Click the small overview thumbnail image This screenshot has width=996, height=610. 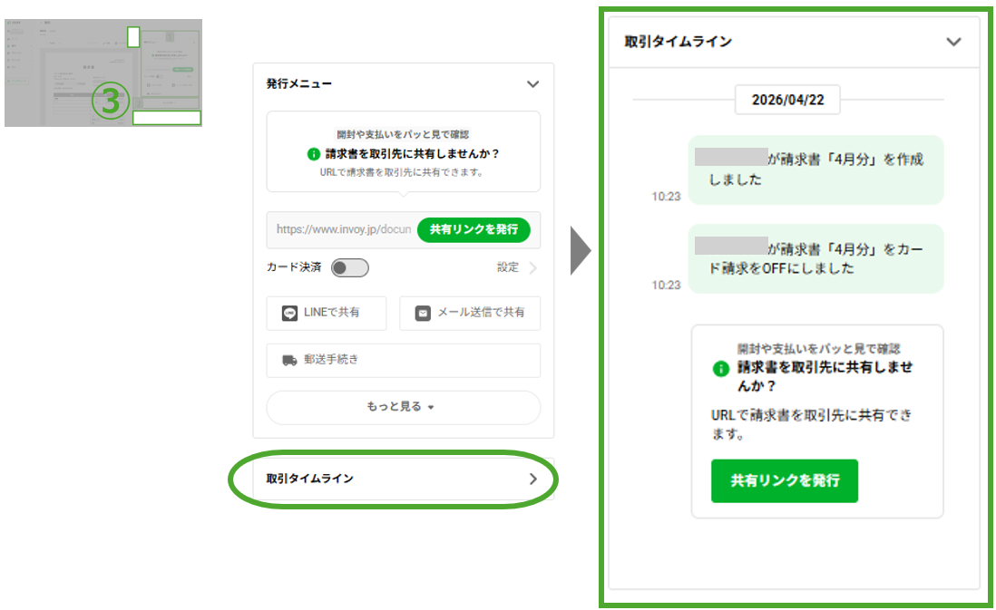[103, 73]
